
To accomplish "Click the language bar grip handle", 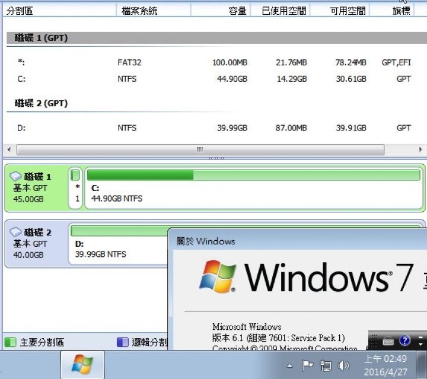I will pos(374,340).
